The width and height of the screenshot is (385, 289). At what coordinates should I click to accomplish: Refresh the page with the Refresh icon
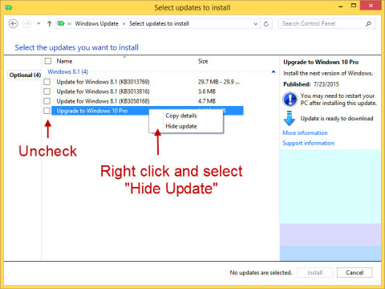[266, 24]
